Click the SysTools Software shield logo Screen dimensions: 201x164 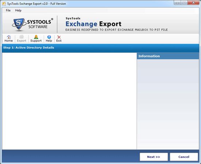pyautogui.click(x=19, y=24)
